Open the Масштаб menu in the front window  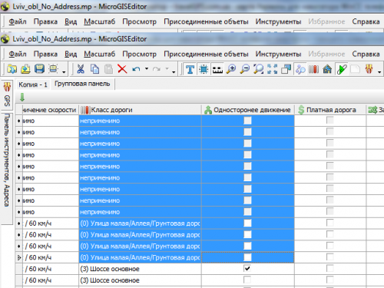(x=100, y=54)
